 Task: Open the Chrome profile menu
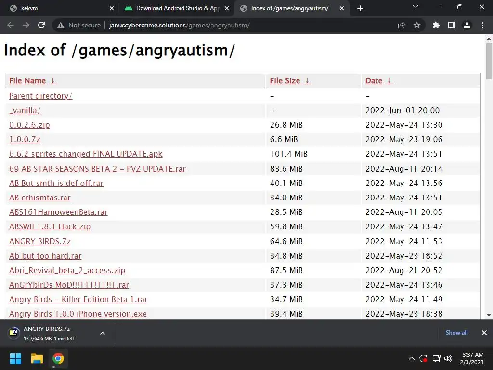(x=467, y=25)
